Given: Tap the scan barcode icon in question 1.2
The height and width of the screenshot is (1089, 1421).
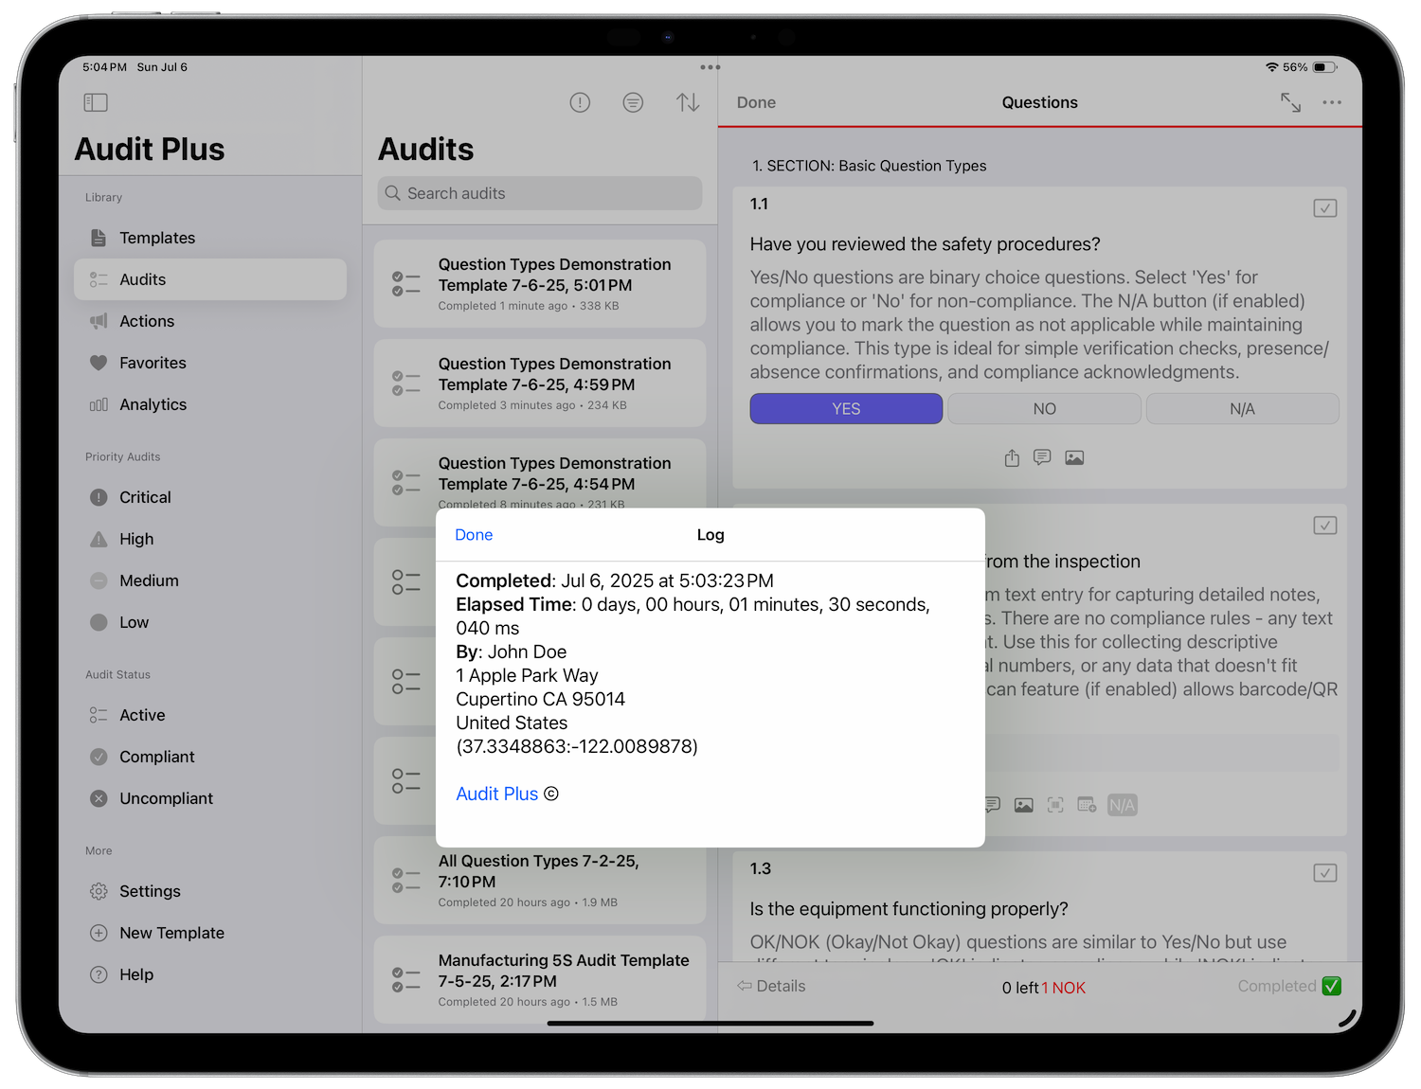Looking at the screenshot, I should [1055, 805].
